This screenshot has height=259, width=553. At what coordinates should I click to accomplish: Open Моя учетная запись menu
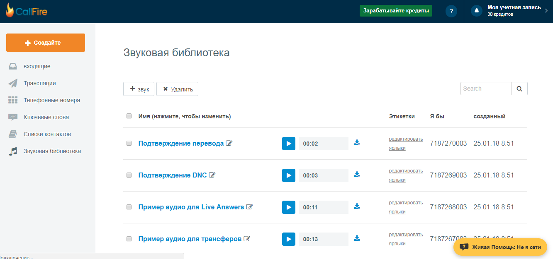(x=514, y=7)
